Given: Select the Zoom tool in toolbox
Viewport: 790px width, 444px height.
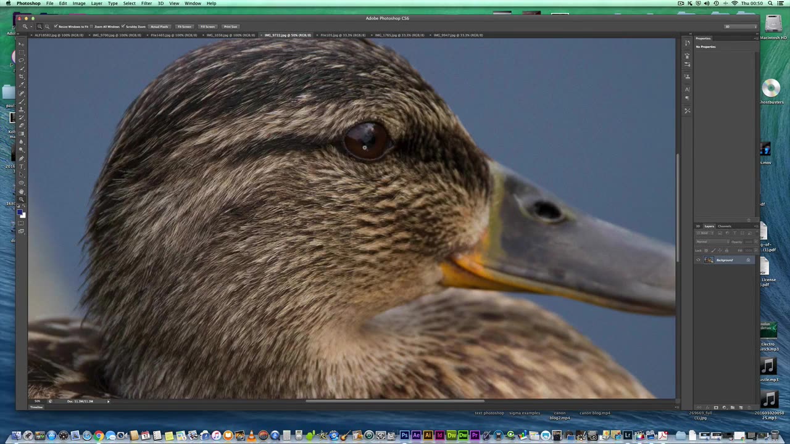Looking at the screenshot, I should pyautogui.click(x=21, y=200).
